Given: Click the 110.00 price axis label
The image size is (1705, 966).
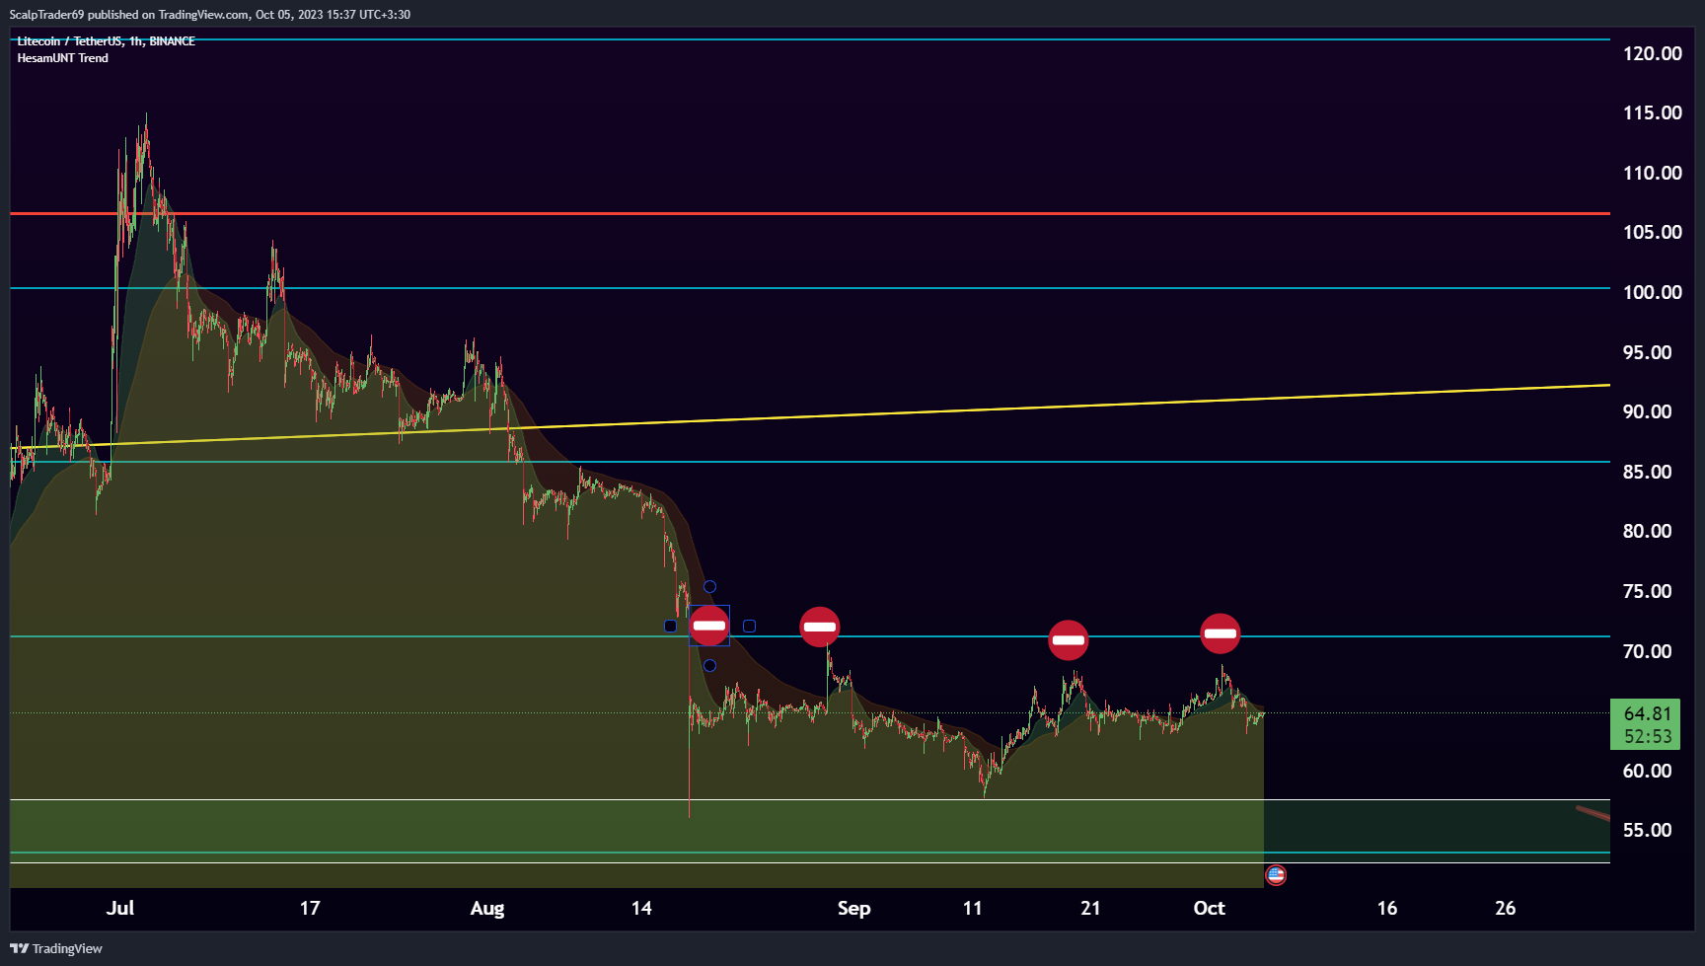Looking at the screenshot, I should (x=1653, y=173).
